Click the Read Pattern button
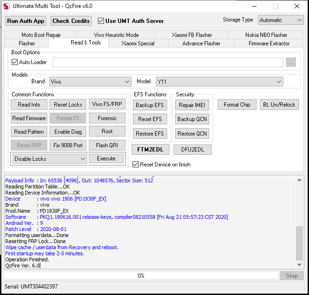Viewport: 309px width, 295px height. pos(29,132)
